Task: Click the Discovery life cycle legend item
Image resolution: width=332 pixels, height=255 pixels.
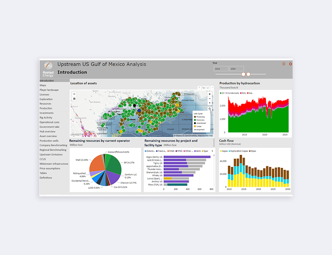Action: [199, 120]
